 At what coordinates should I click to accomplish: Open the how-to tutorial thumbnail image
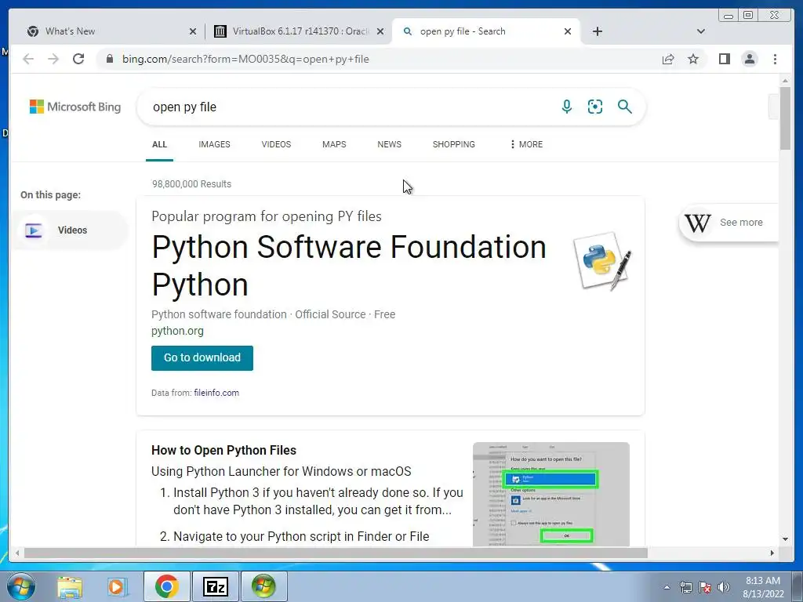(x=551, y=494)
